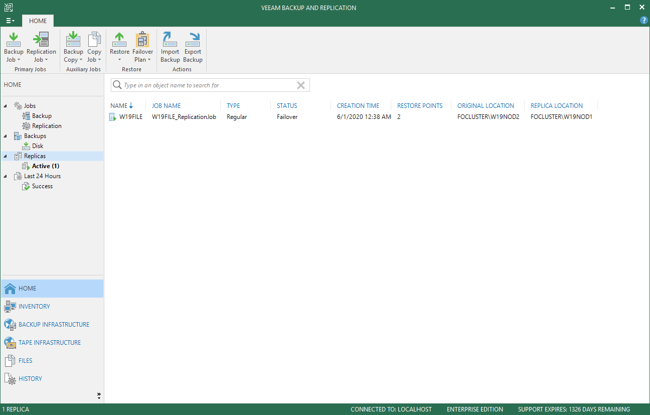Viewport: 650px width, 415px height.
Task: Click the Backup Infrastructure view icon
Action: click(x=10, y=325)
